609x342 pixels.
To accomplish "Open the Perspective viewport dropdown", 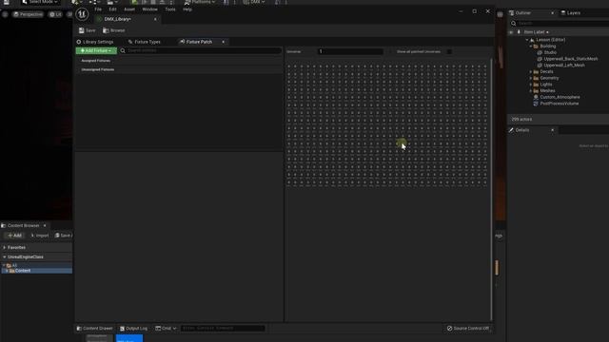I will point(28,14).
